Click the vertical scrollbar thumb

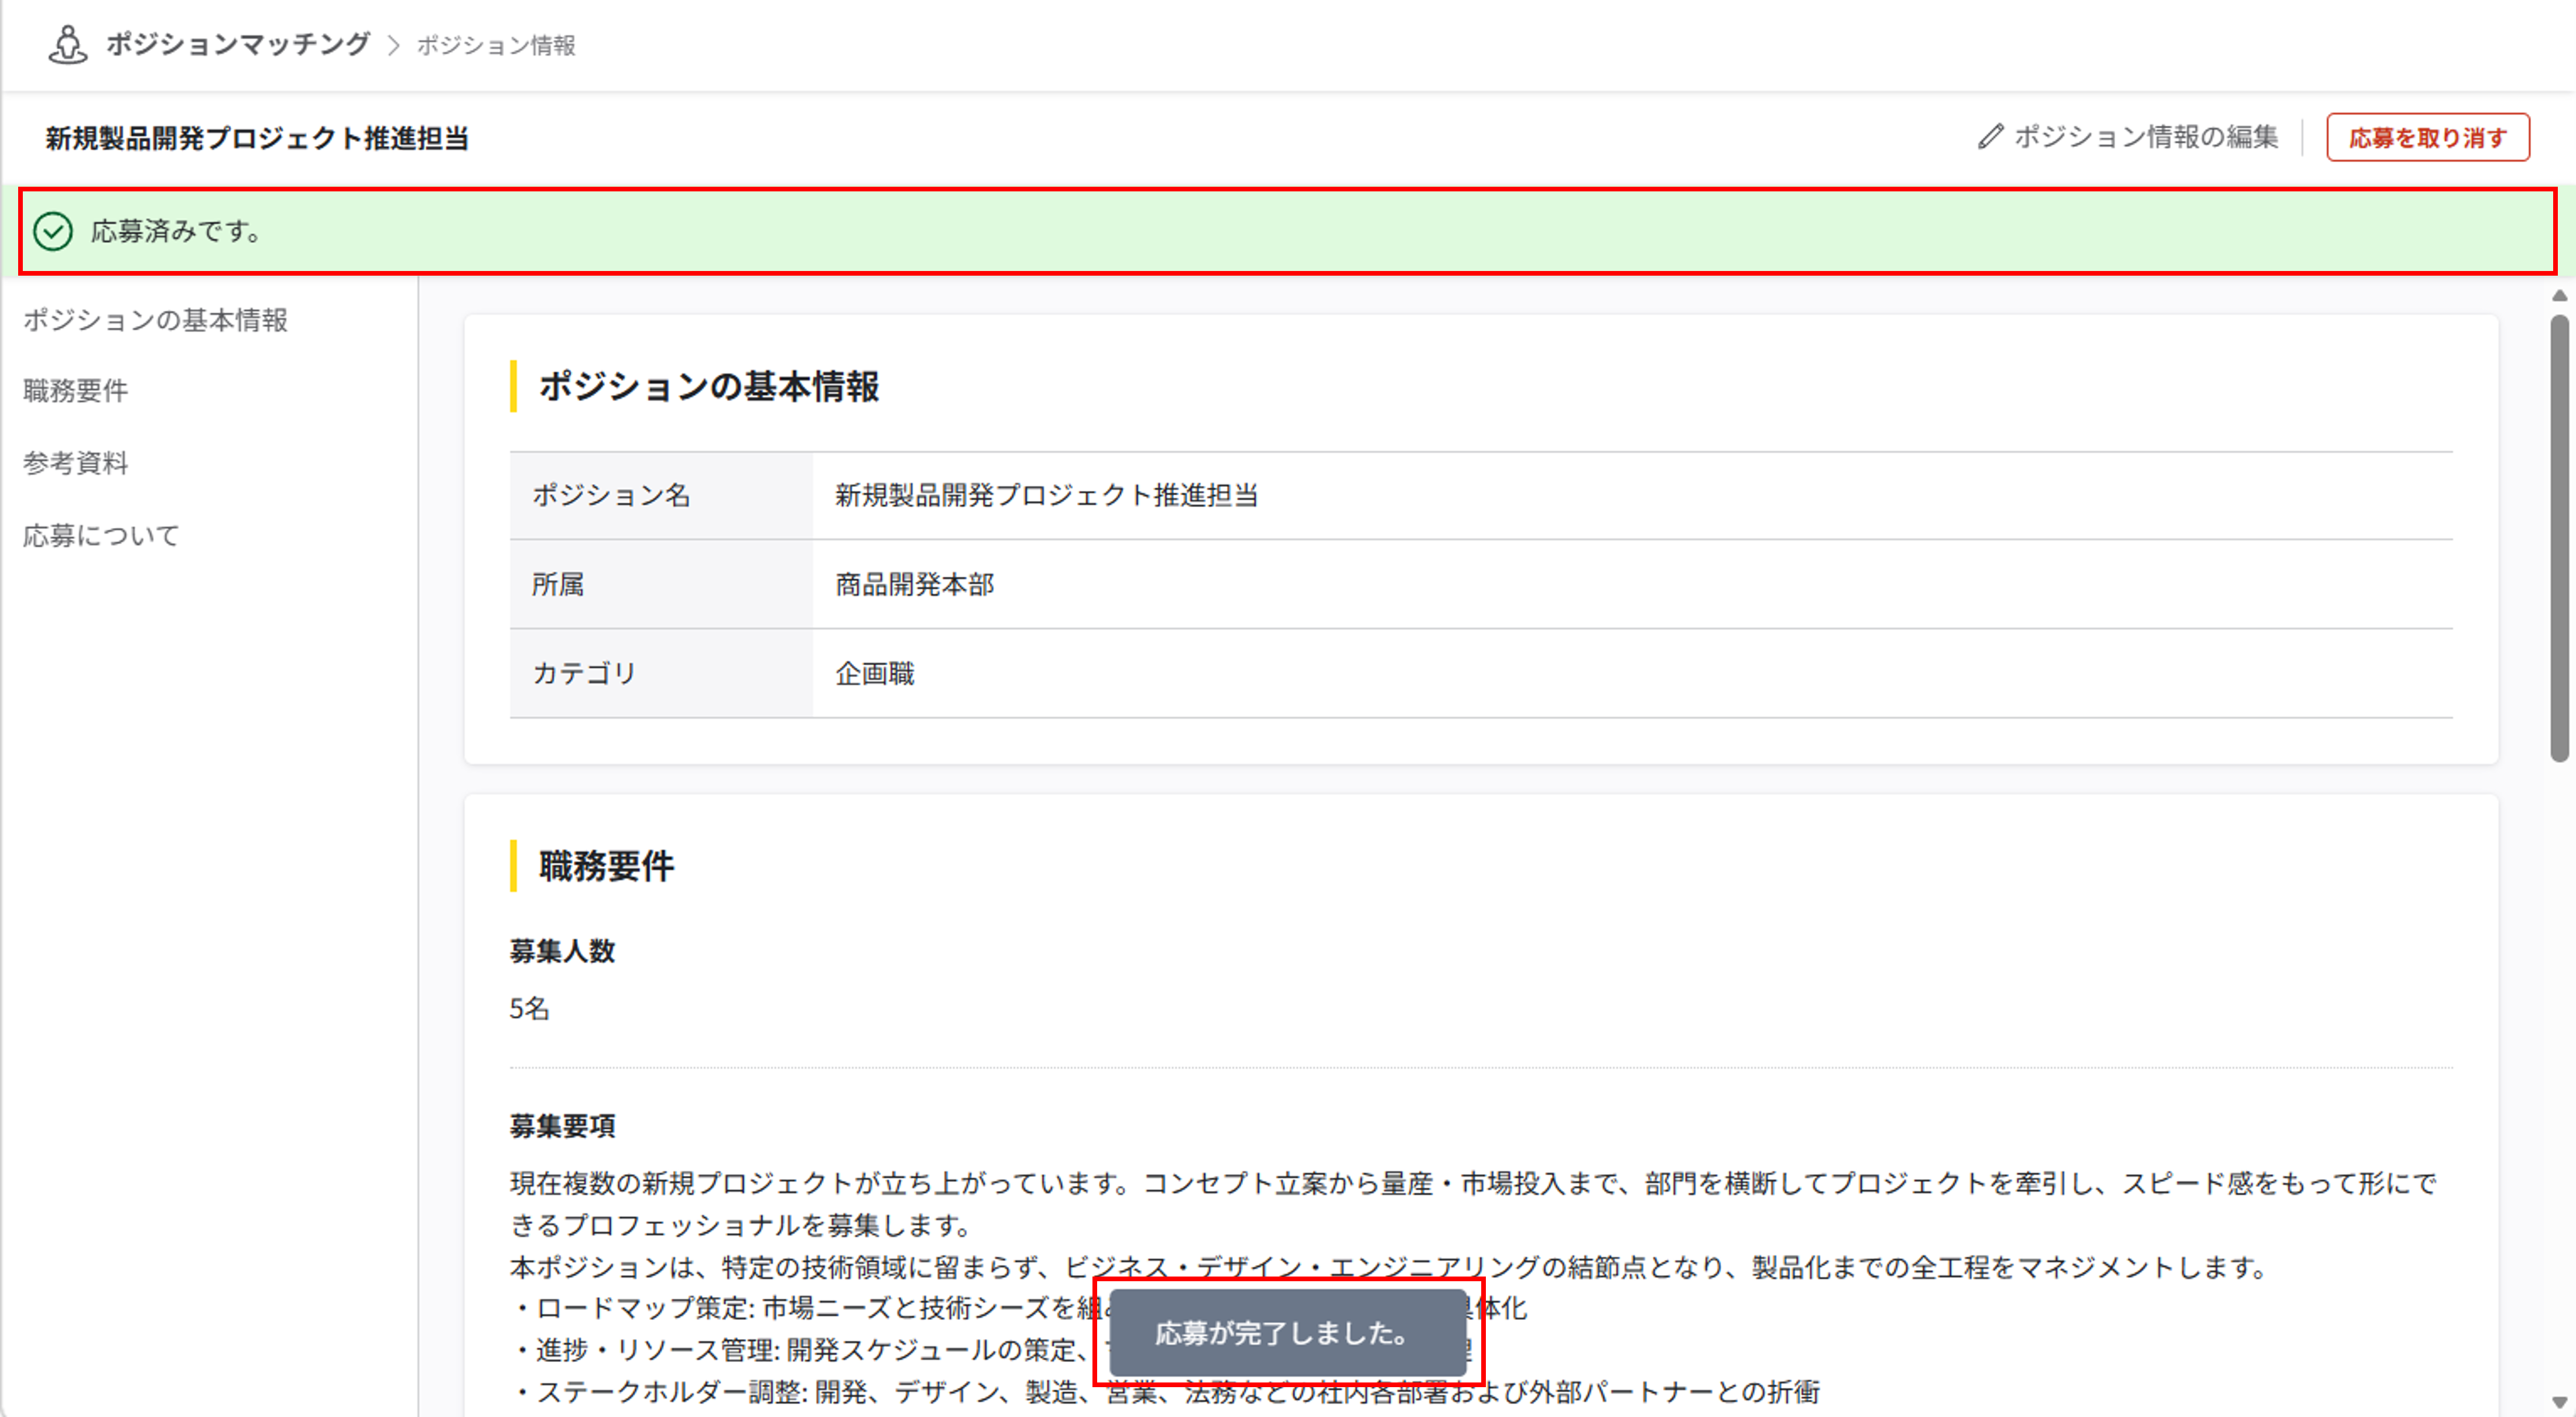pos(2559,539)
